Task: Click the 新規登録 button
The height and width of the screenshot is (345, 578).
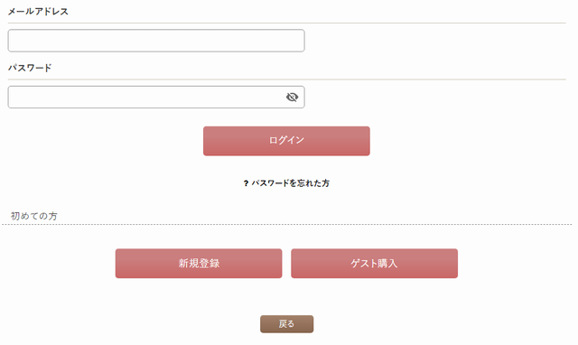Action: point(199,263)
